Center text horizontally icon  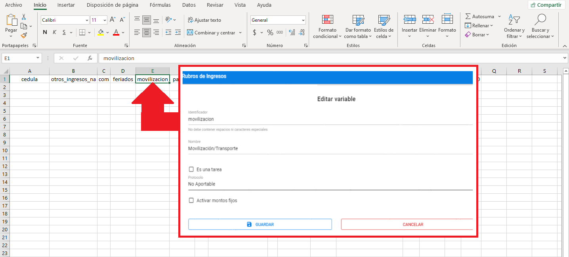click(147, 32)
